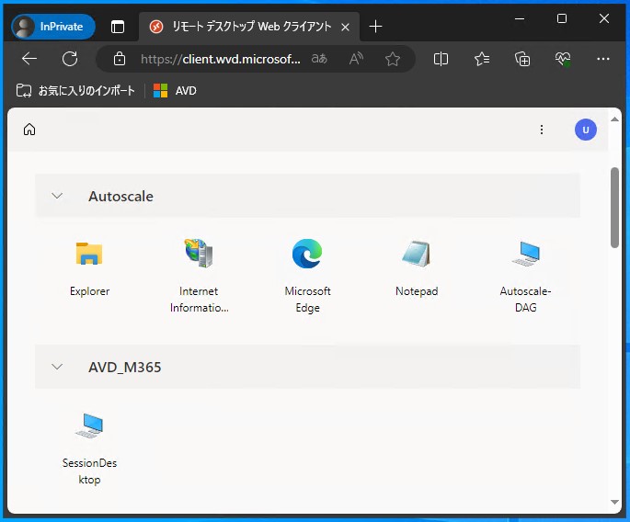This screenshot has height=522, width=630.
Task: Click the address bar URL
Action: pos(221,60)
